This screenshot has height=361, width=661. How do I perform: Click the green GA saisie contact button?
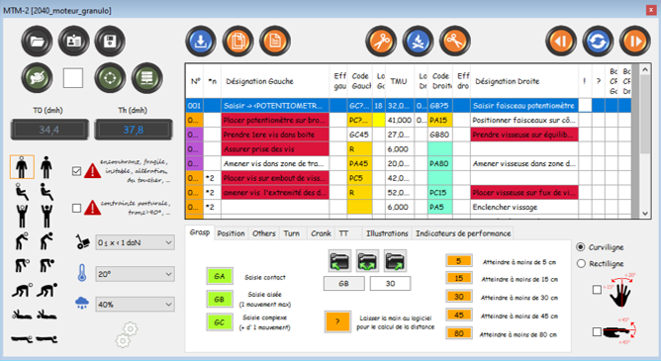pyautogui.click(x=220, y=276)
